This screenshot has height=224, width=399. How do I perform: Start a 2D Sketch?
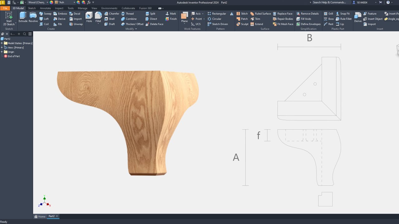pyautogui.click(x=9, y=19)
